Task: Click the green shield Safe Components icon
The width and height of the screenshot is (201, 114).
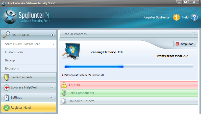Action: click(x=64, y=93)
